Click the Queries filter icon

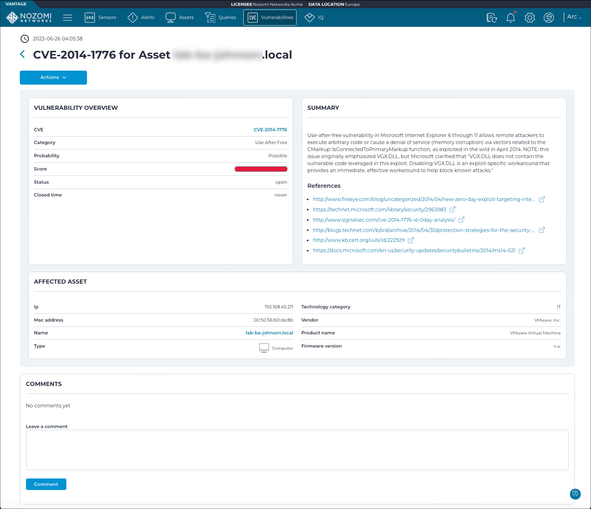[x=210, y=17]
